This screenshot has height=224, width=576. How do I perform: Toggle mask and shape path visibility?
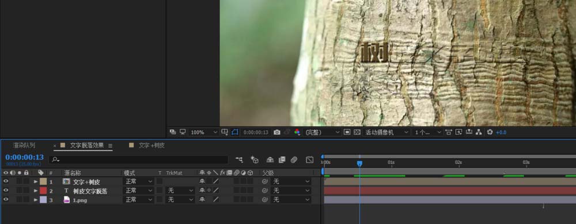(235, 132)
